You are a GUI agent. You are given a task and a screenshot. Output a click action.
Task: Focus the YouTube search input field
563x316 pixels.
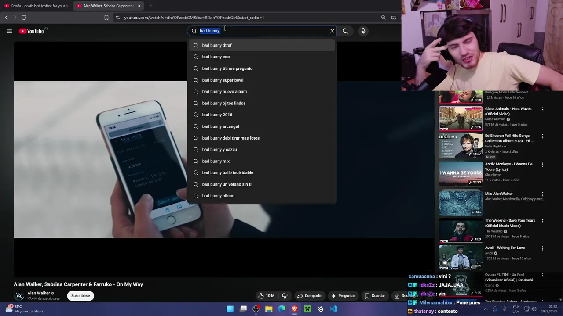pyautogui.click(x=262, y=31)
